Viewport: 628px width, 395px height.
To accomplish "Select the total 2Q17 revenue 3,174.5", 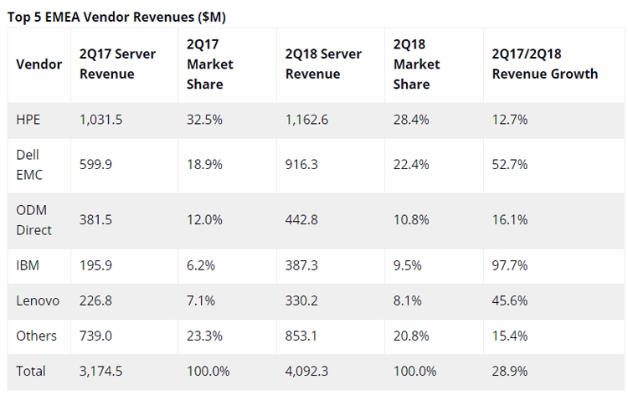I will tap(101, 371).
